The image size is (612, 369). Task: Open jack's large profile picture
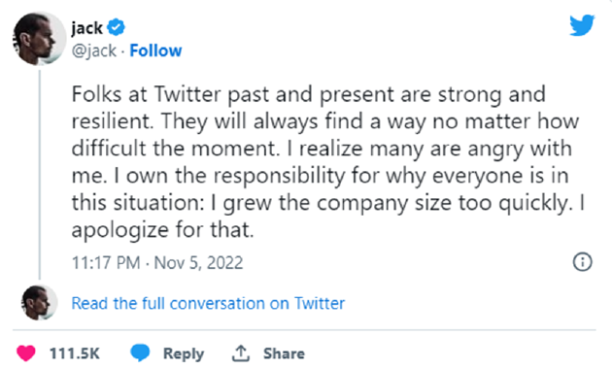pos(39,39)
